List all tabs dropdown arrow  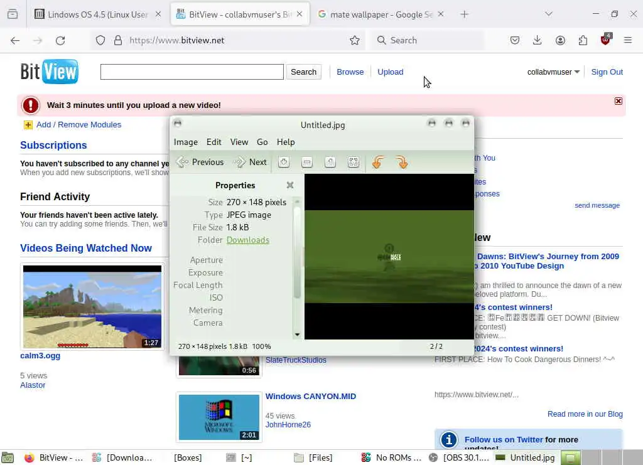[549, 14]
